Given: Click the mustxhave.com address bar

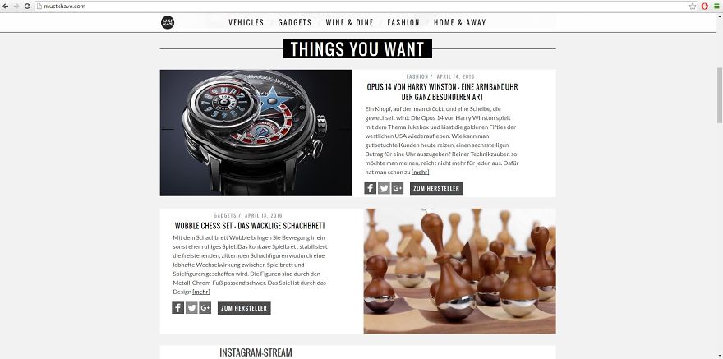Looking at the screenshot, I should [360, 7].
